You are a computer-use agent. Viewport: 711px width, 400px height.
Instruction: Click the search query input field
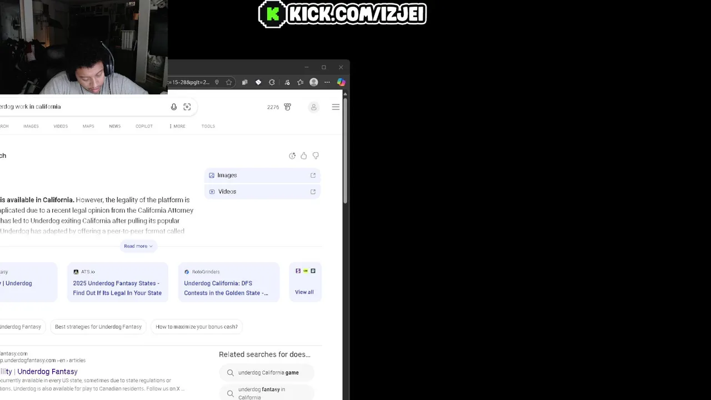point(83,107)
